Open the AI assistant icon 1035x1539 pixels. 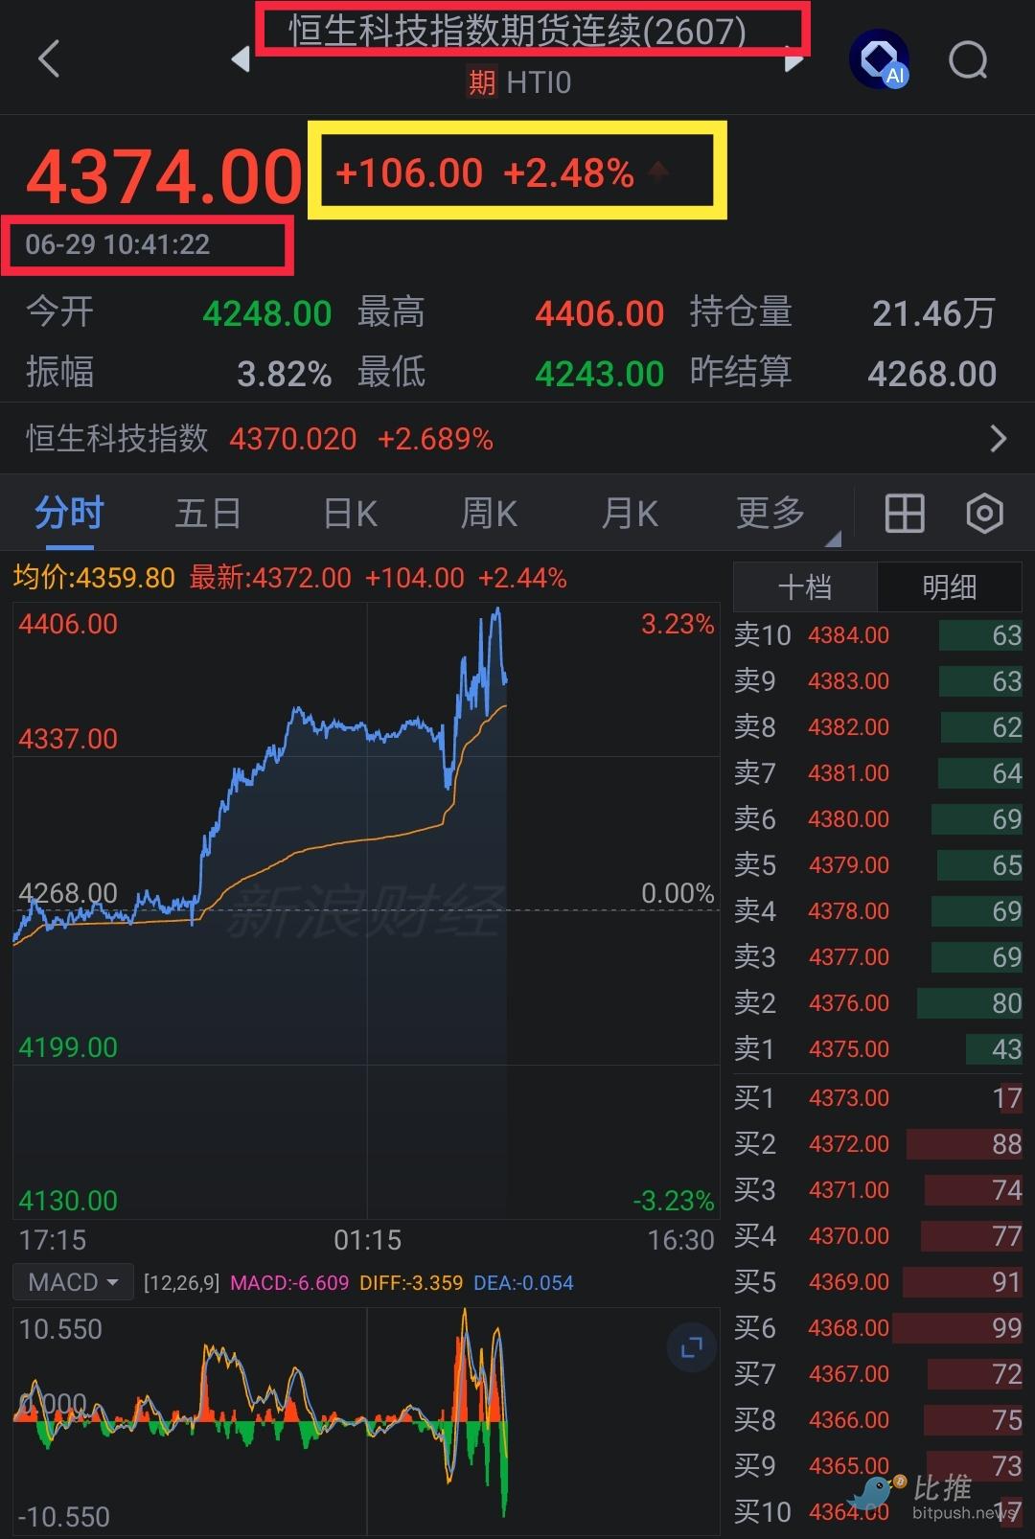pyautogui.click(x=880, y=60)
